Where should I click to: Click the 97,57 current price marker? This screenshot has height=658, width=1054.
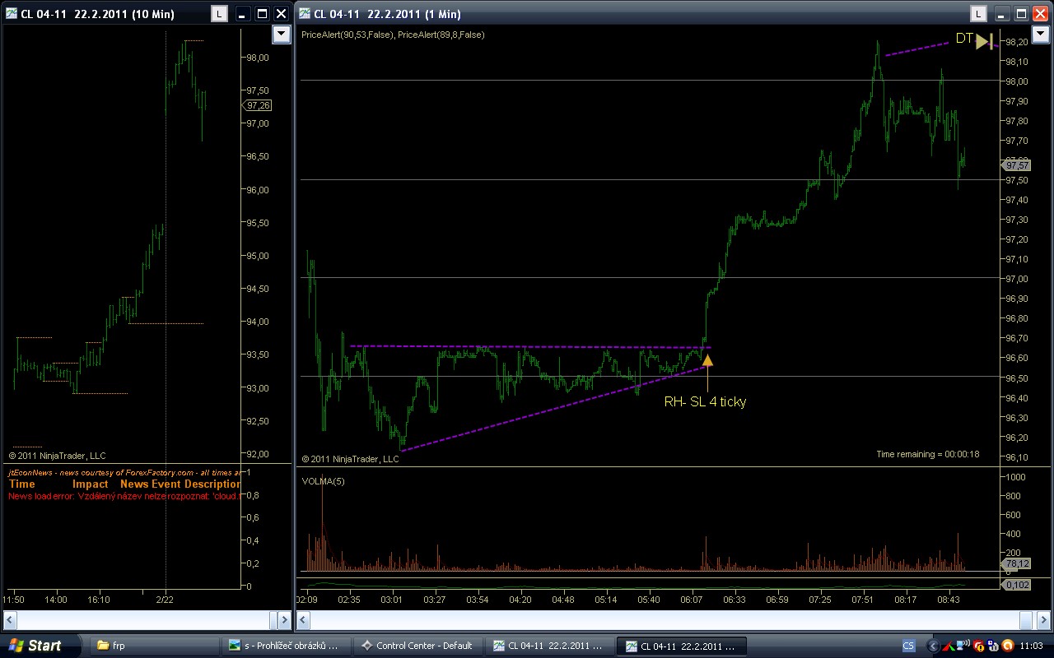pos(1016,165)
